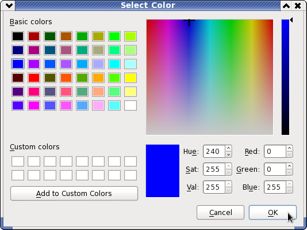Increase the Red value with up arrow
307x230 pixels.
[x=289, y=148]
